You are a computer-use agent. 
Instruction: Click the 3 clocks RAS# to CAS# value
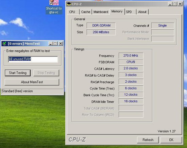[131, 75]
